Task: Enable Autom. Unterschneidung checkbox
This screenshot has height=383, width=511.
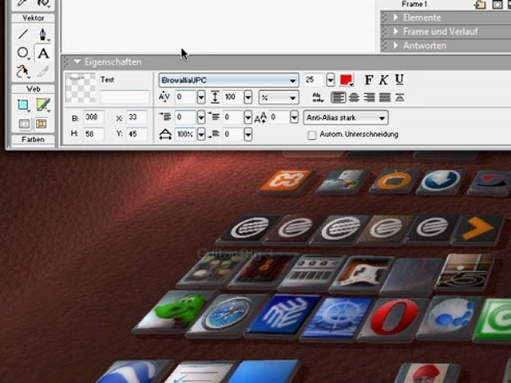Action: pos(312,135)
